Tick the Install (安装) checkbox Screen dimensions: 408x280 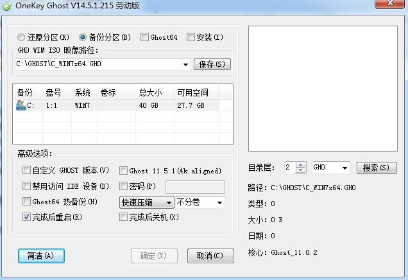(x=191, y=37)
